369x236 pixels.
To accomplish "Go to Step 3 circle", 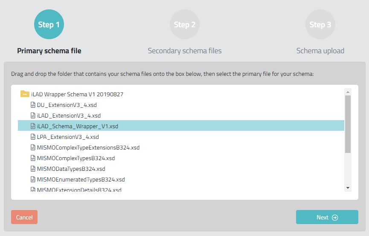I will 320,24.
